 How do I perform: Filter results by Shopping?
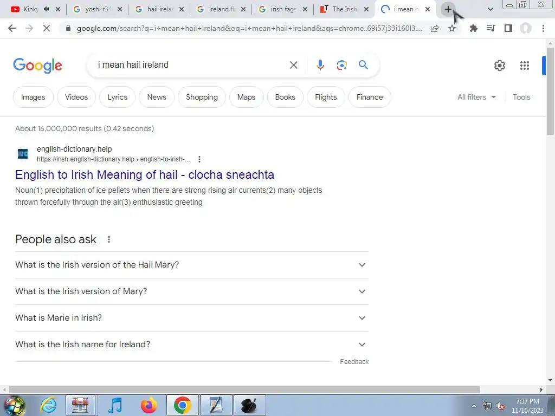tap(202, 97)
